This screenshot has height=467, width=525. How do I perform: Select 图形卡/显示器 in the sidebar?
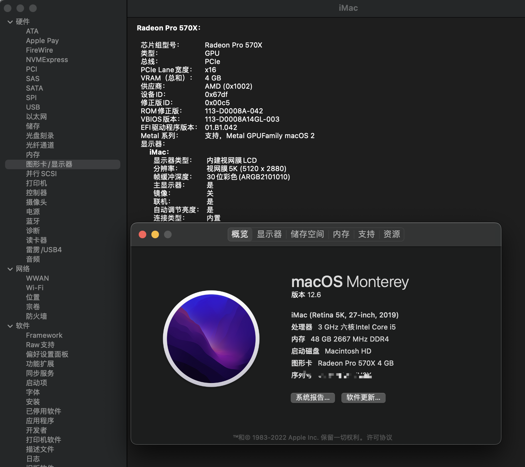point(63,164)
